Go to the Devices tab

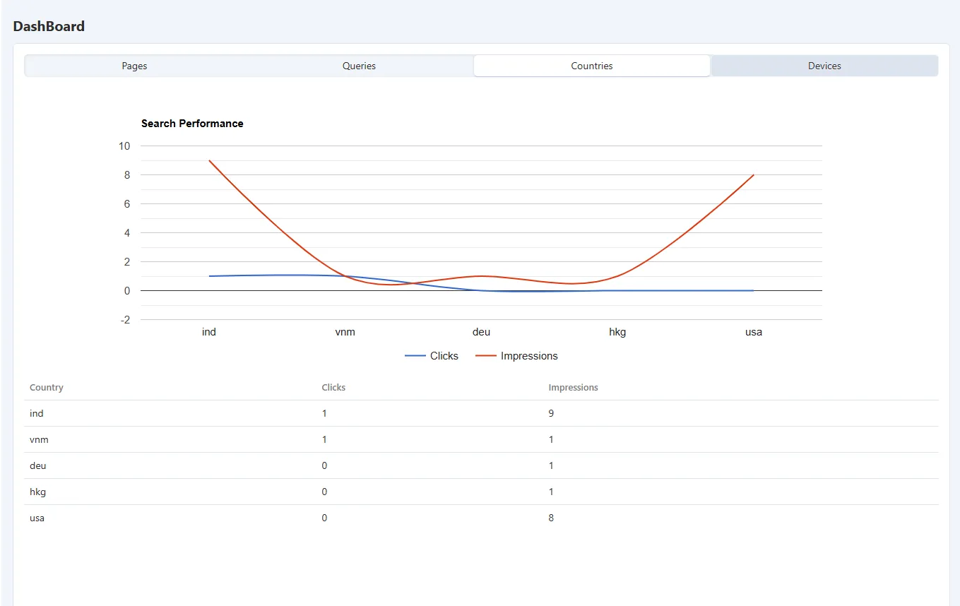pos(824,66)
